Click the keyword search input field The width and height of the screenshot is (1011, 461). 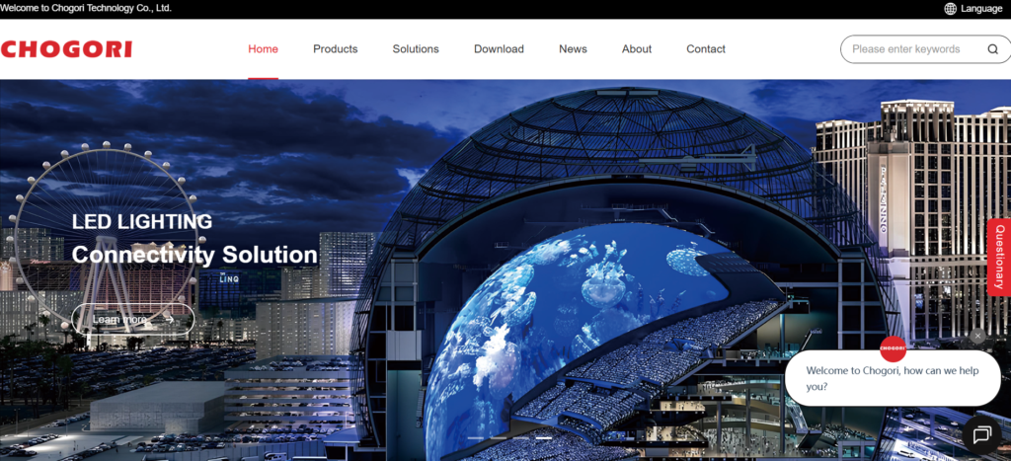(x=908, y=49)
